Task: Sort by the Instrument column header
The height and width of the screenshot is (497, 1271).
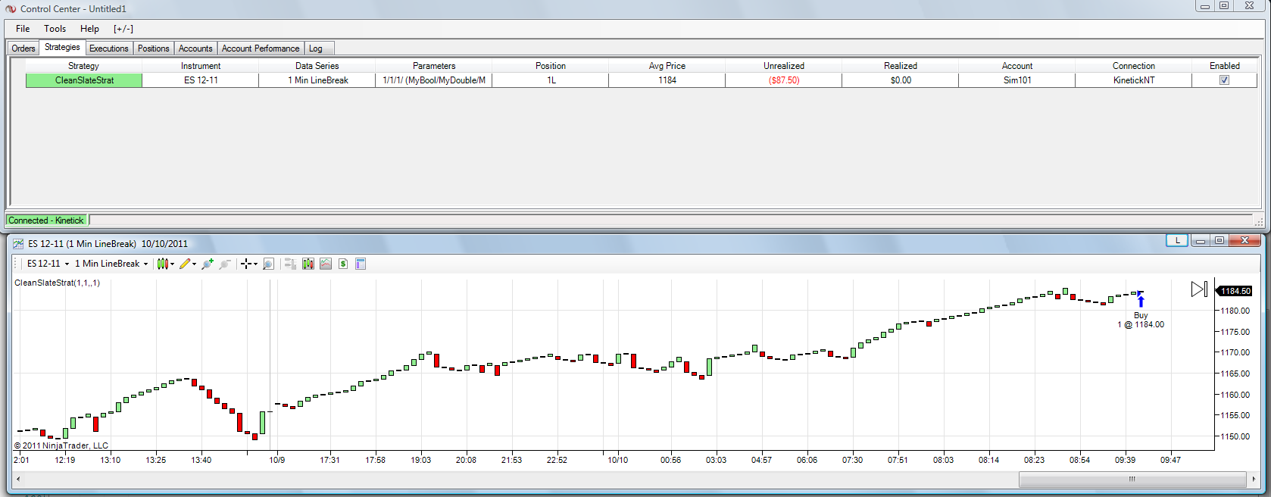Action: click(x=201, y=66)
